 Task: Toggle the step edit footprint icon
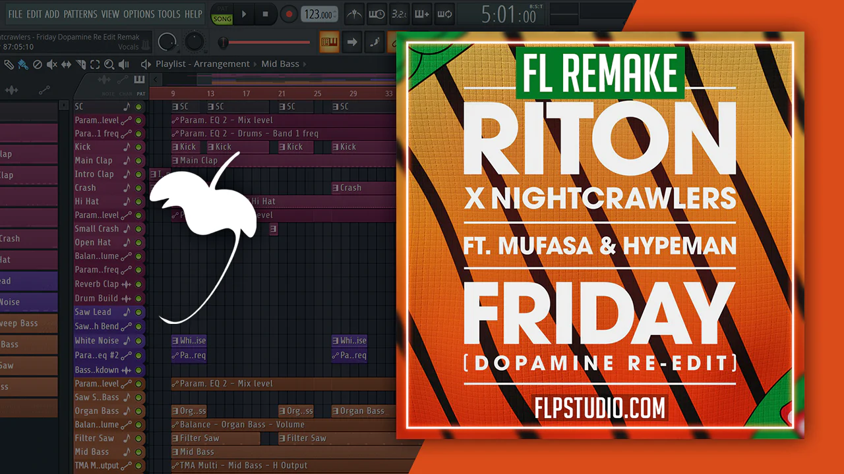375,42
